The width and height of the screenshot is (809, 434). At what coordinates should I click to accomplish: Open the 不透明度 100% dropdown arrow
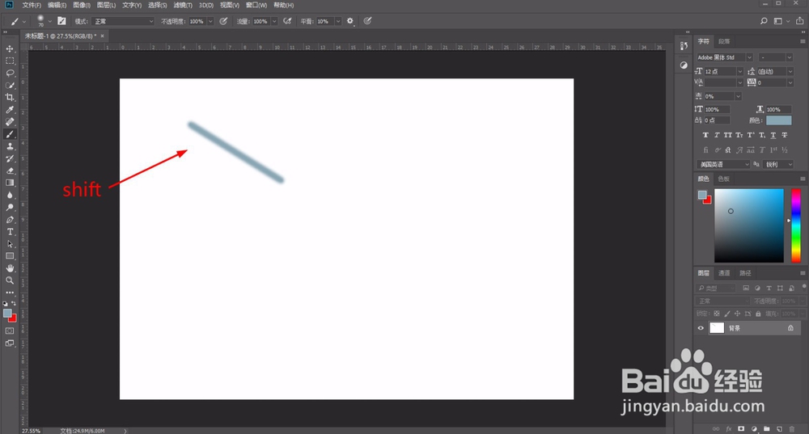210,21
